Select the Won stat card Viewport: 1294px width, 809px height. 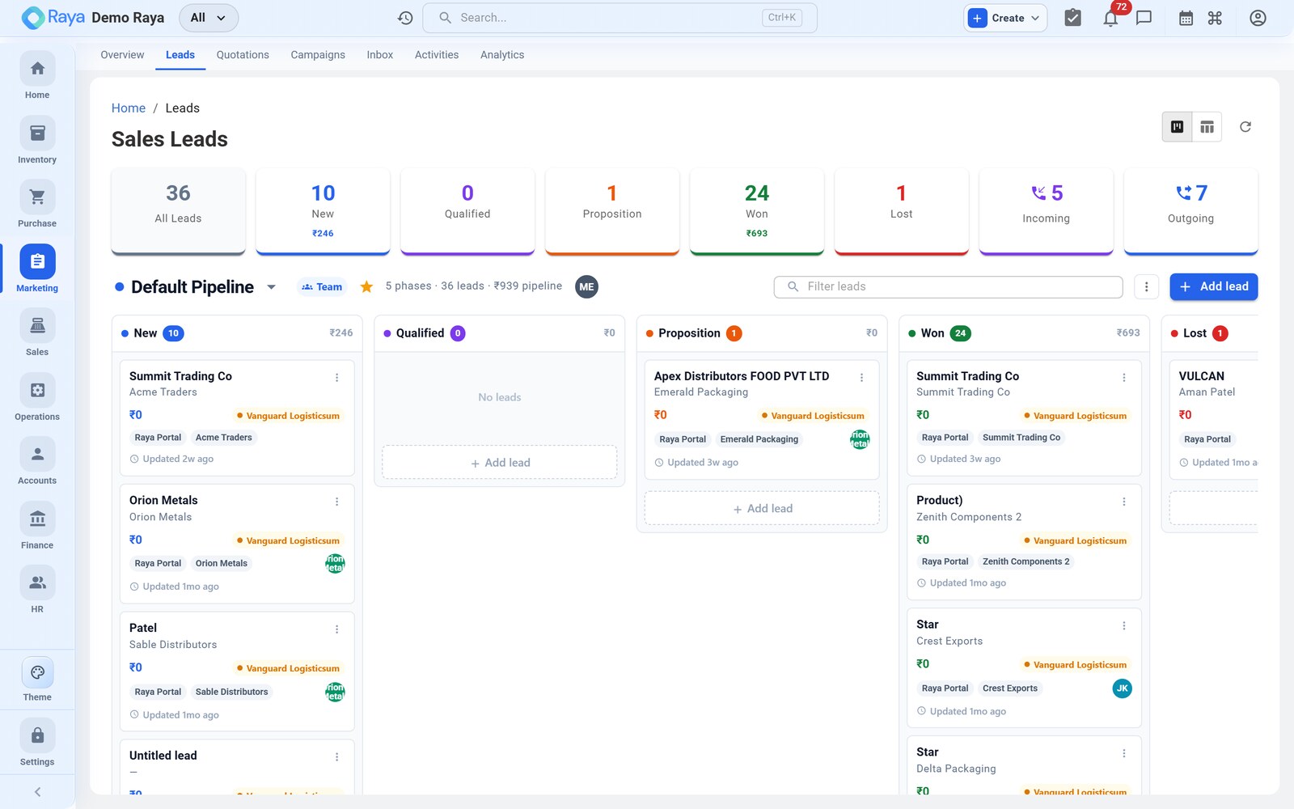757,210
